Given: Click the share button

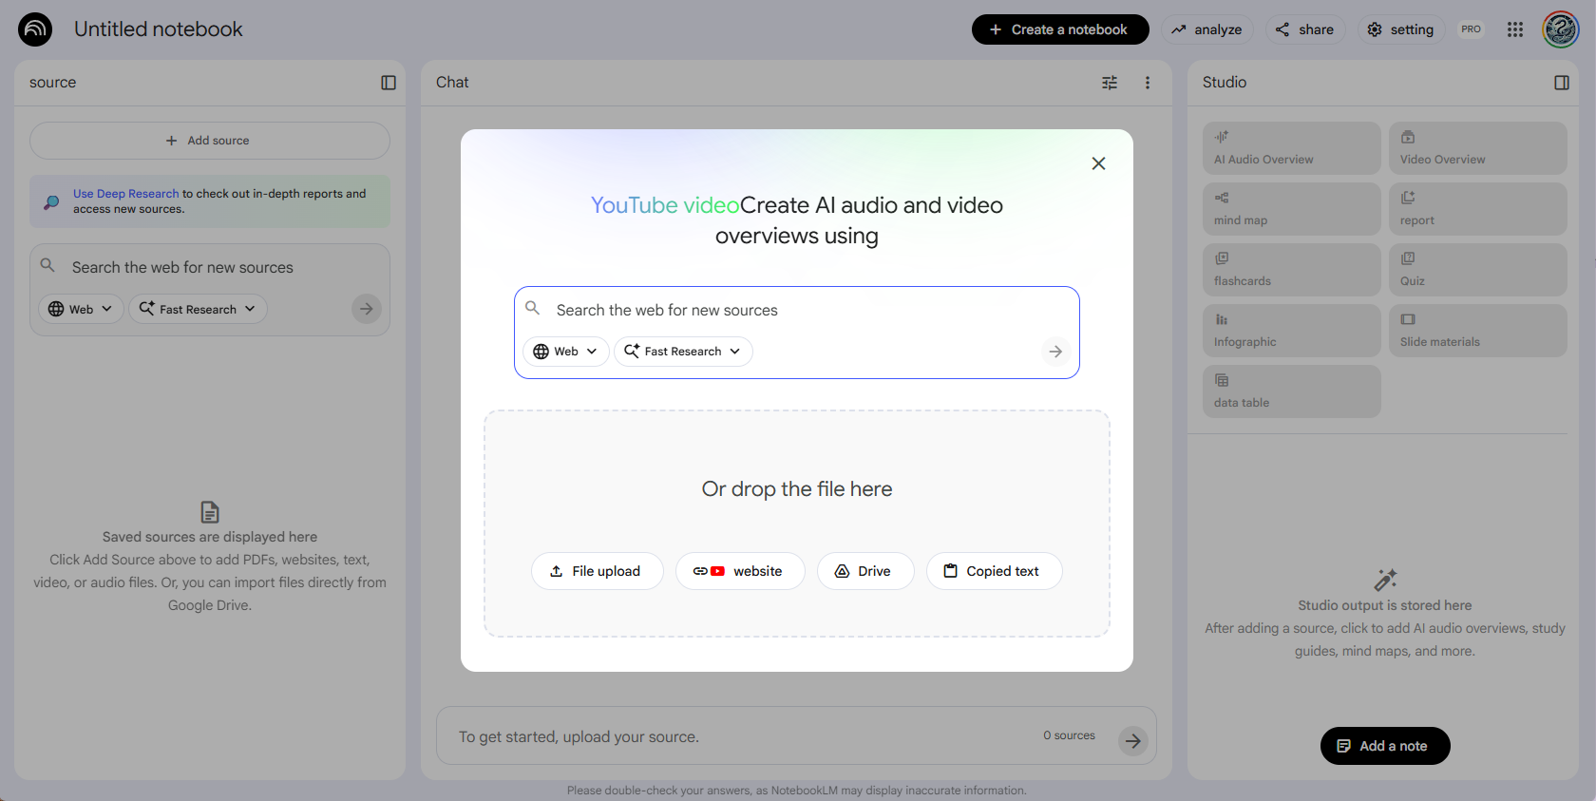Looking at the screenshot, I should (x=1305, y=29).
